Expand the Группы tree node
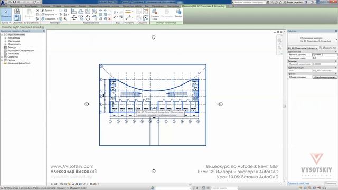This screenshot has width=338, height=190. click(x=2, y=60)
